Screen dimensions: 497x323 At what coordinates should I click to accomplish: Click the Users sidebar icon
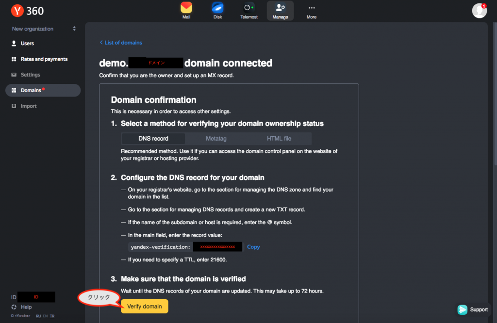(14, 43)
